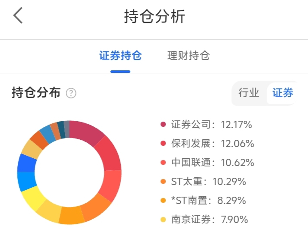308x245 pixels.
Task: Tap the ST太重: 10.29% legend text
Action: pos(209,182)
